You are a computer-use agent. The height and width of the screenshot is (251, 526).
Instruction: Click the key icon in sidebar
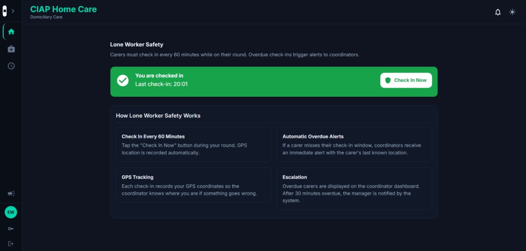pos(11,229)
